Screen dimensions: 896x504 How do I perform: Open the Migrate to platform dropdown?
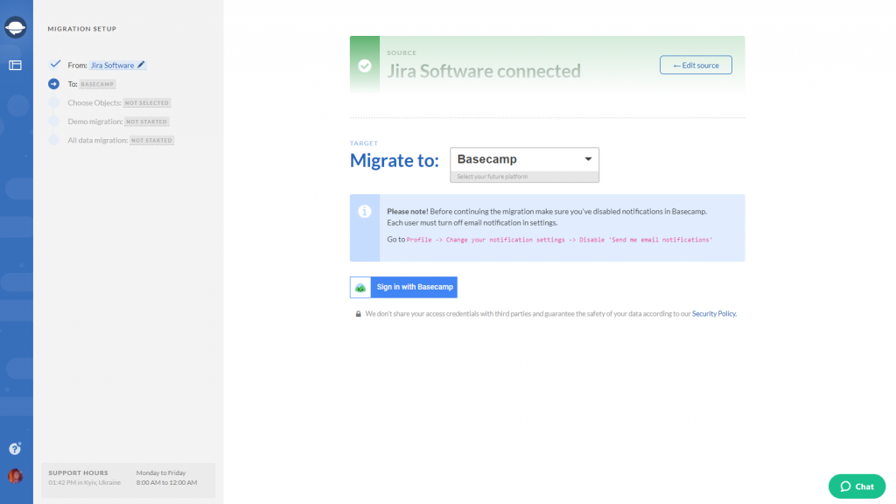[x=524, y=160]
